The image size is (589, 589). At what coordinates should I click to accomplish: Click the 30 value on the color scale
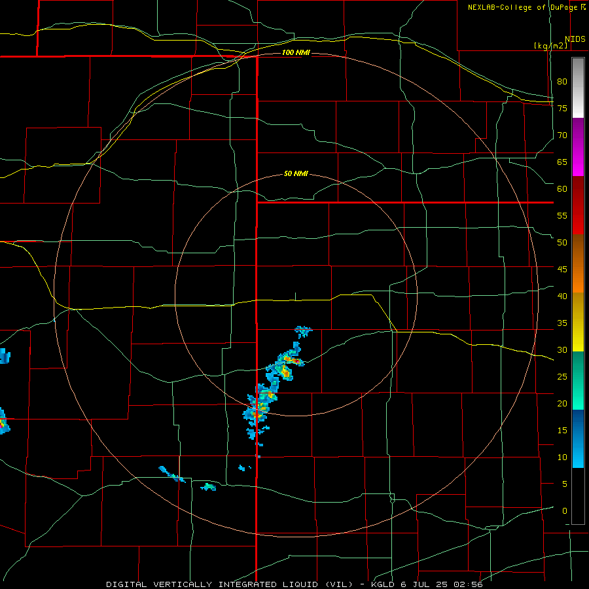[x=562, y=350]
